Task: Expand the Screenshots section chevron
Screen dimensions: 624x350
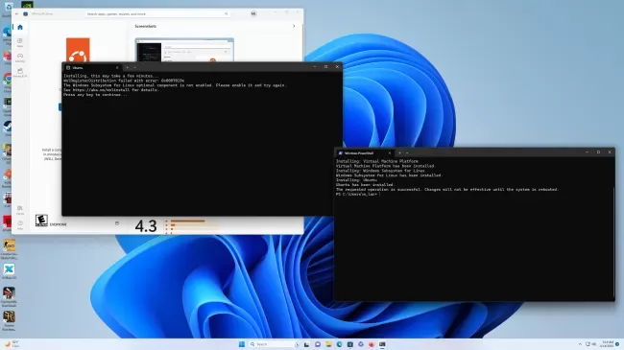Action: 294,26
